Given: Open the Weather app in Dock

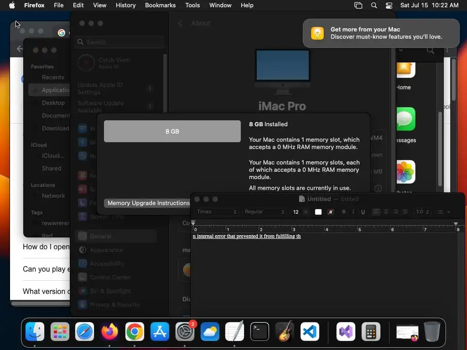Looking at the screenshot, I should click(210, 331).
